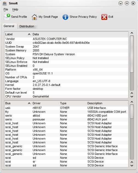
Task: Sort by the Bus column header
Action: point(18,103)
